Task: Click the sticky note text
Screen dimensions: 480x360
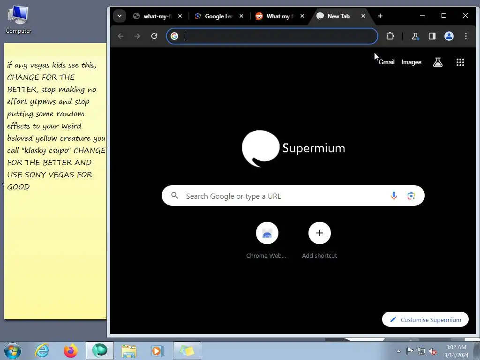Action: [x=56, y=126]
